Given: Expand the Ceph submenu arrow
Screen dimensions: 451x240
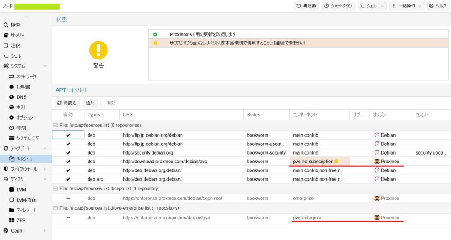Looking at the screenshot, I should [45, 230].
